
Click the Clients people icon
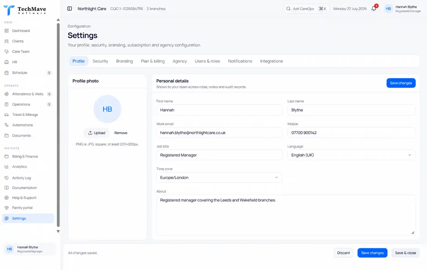tap(6, 41)
